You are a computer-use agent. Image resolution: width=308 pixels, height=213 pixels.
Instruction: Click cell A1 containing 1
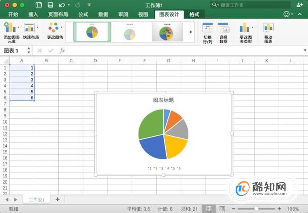point(22,68)
